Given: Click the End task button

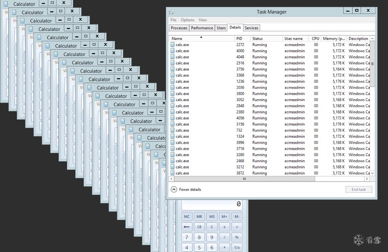Looking at the screenshot, I should tap(359, 190).
